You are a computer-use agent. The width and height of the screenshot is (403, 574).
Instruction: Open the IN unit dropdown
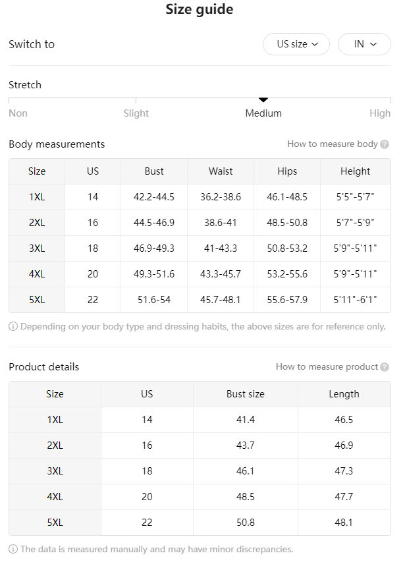click(x=364, y=44)
